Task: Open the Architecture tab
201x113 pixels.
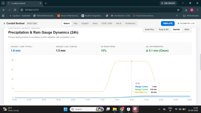Action: pos(130,23)
